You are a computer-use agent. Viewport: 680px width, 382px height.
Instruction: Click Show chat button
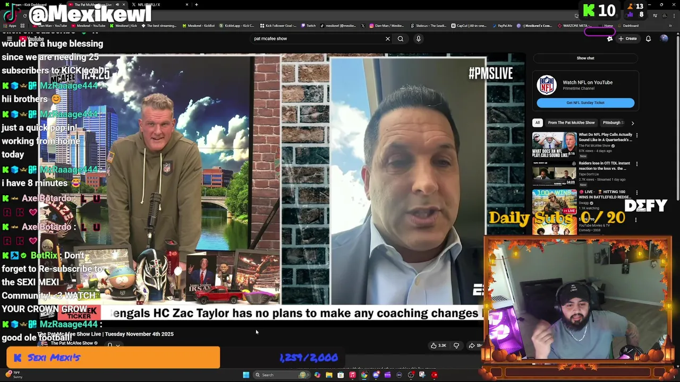point(585,58)
